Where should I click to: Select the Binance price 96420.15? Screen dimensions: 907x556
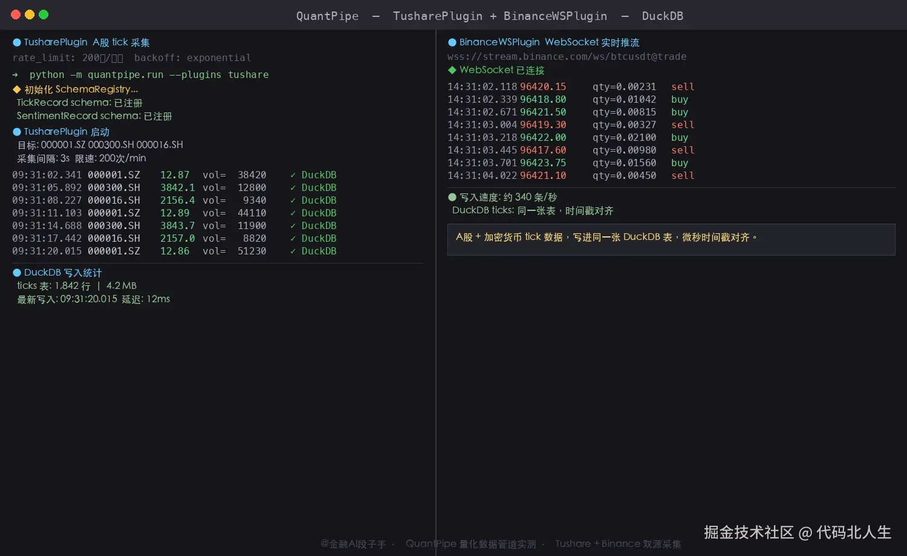coord(543,87)
